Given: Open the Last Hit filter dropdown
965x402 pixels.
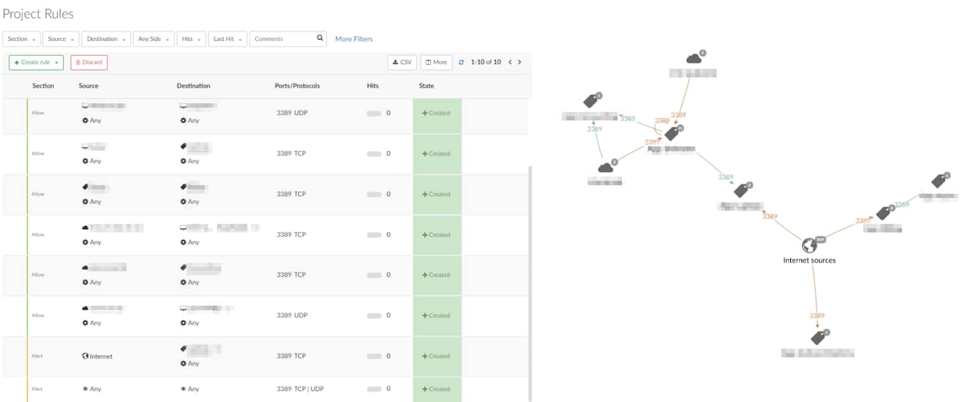Looking at the screenshot, I should (227, 39).
